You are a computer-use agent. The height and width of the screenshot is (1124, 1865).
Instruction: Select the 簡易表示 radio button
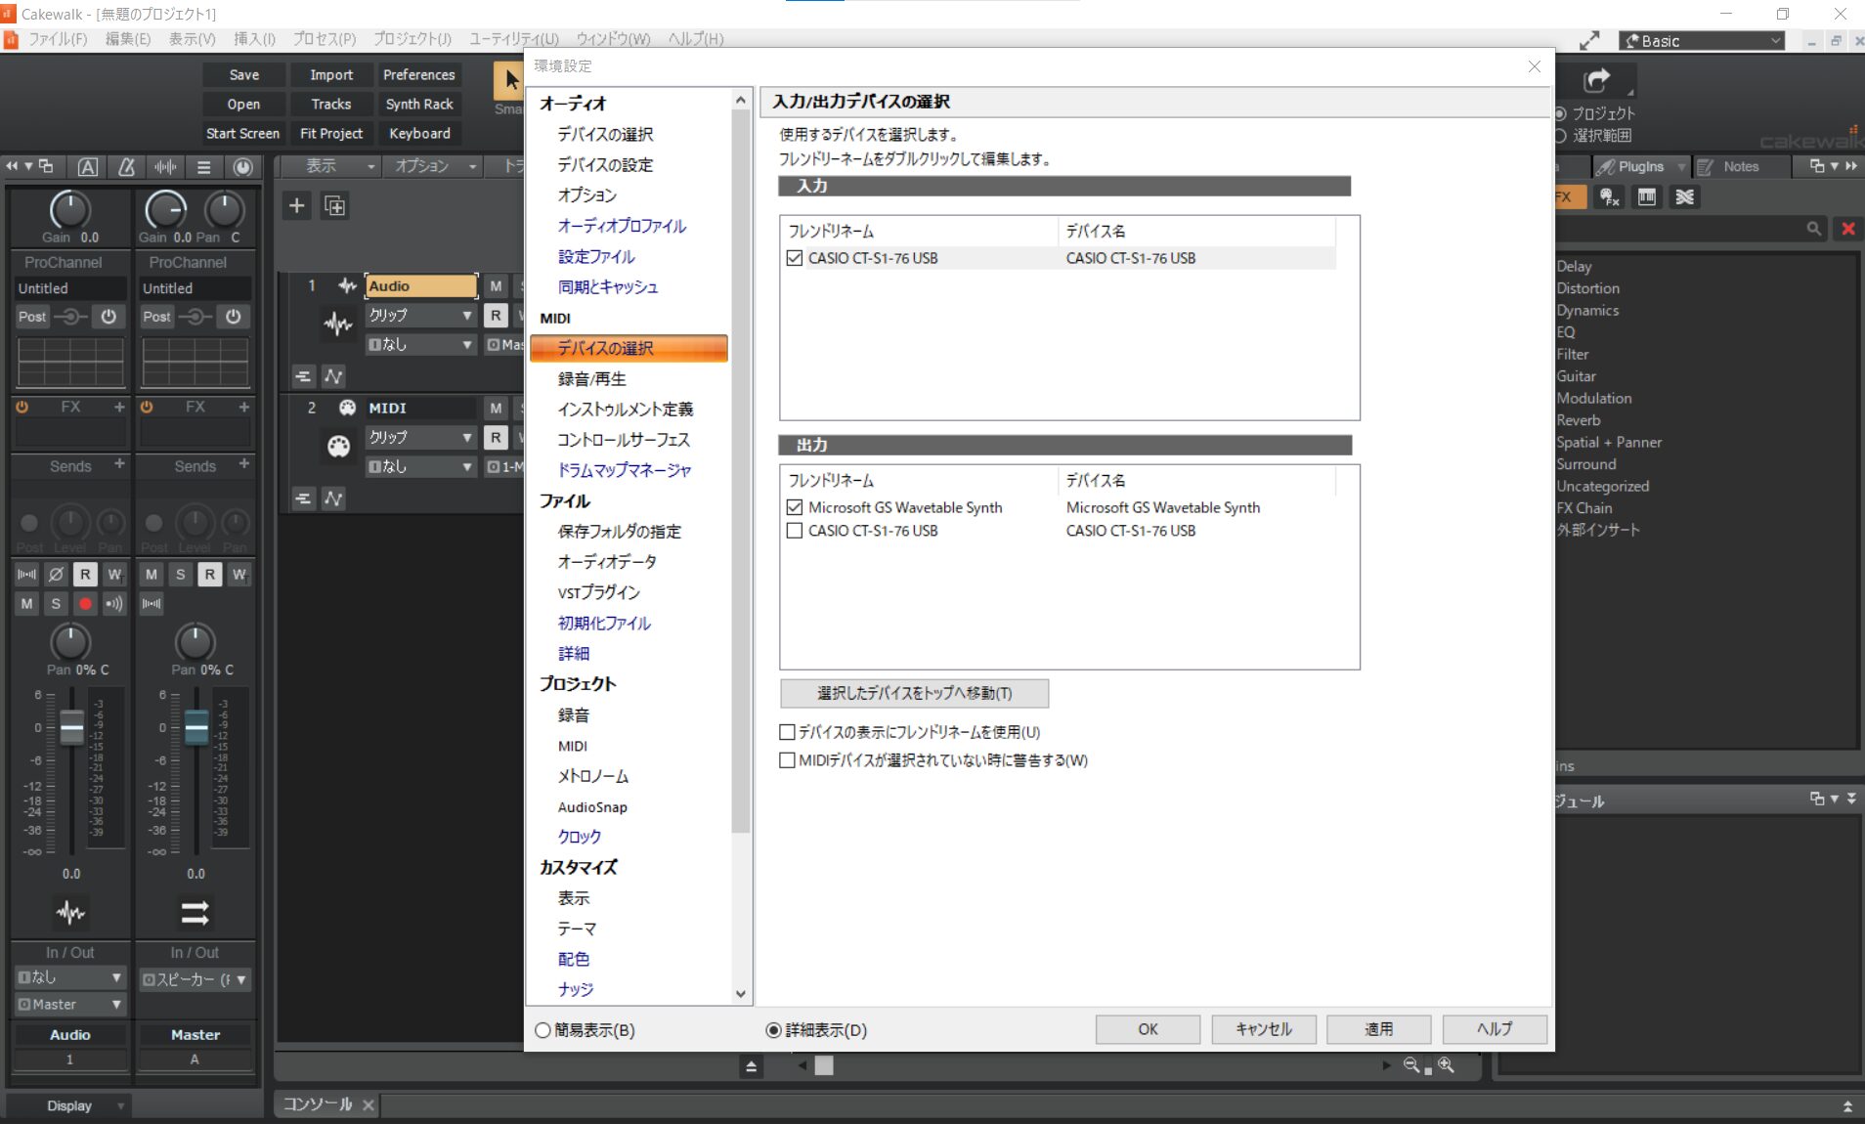click(x=542, y=1030)
